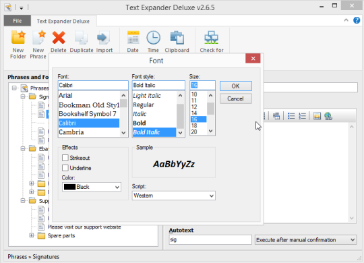Click OK in the Font dialog

[236, 86]
